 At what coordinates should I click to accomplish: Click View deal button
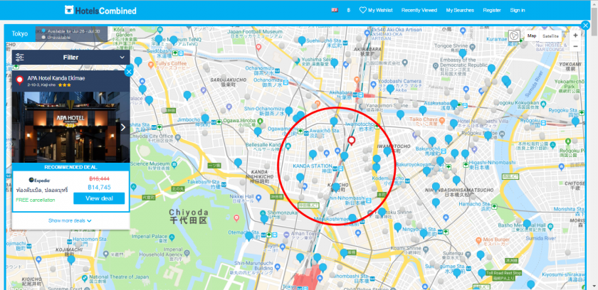[x=99, y=198]
